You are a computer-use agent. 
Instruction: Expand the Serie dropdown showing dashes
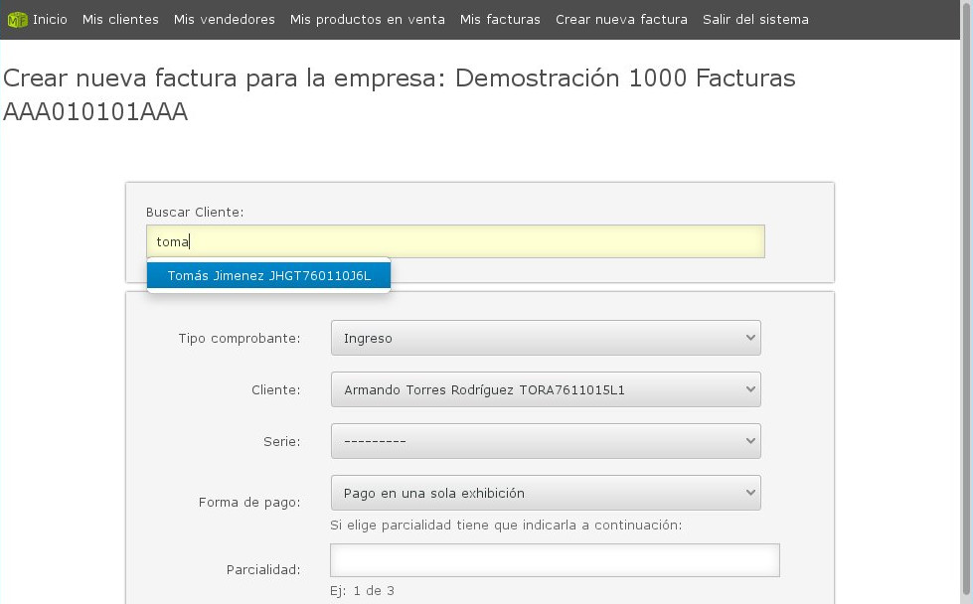pos(545,441)
